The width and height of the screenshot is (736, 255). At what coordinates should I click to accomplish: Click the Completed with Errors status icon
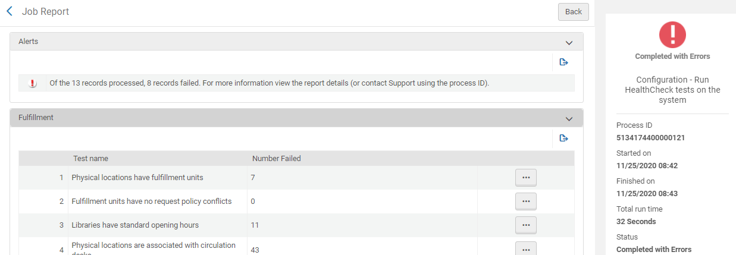pyautogui.click(x=672, y=34)
